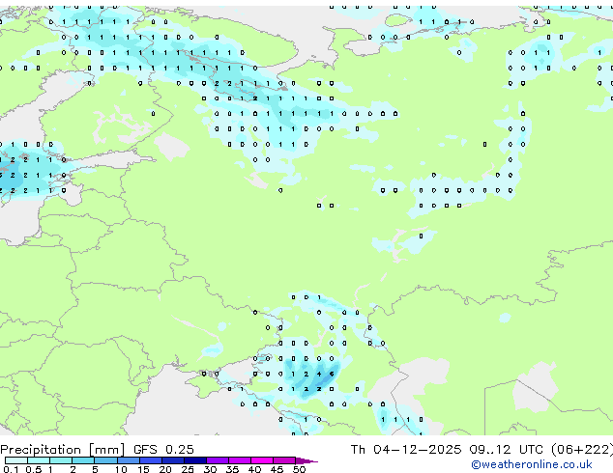This screenshot has width=613, height=473.
Task: Choose the 10–15 mm legend color box
Action: [128, 460]
